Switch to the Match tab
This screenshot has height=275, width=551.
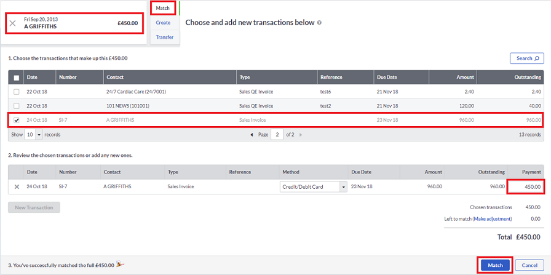pos(163,8)
